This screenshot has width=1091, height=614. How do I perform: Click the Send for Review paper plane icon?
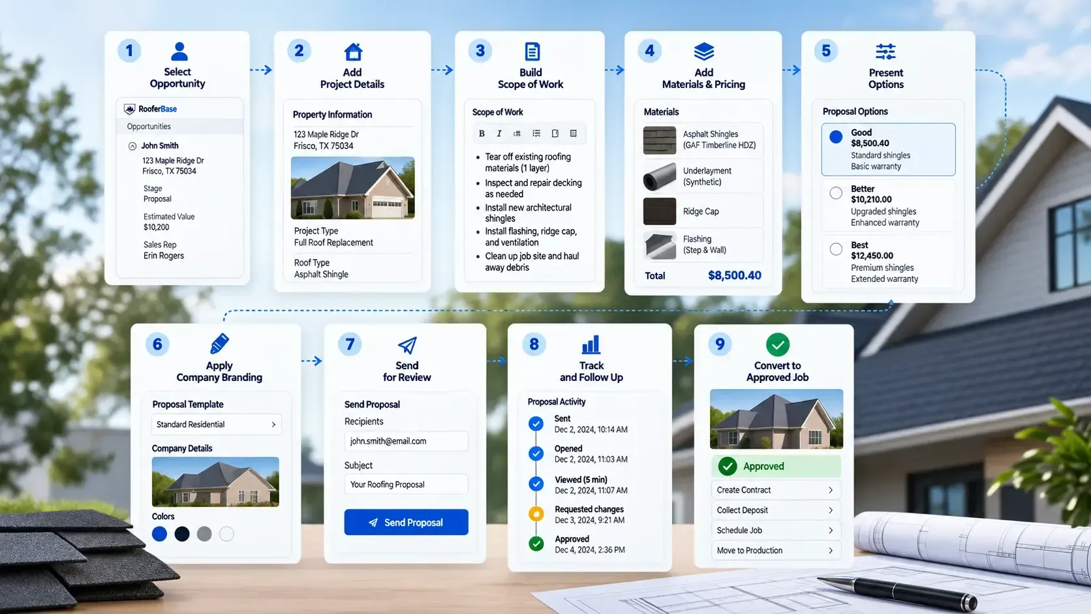[x=407, y=345]
